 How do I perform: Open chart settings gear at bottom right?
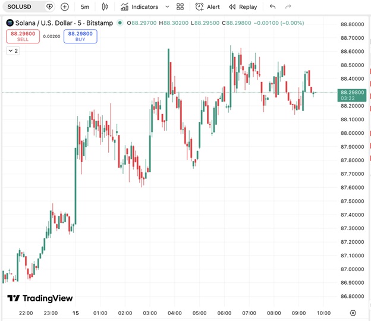click(353, 313)
